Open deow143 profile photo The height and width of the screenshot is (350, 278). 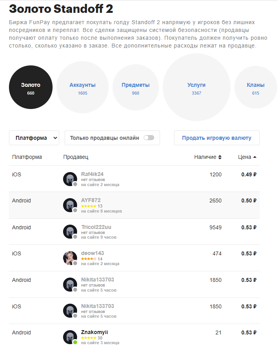click(x=70, y=258)
